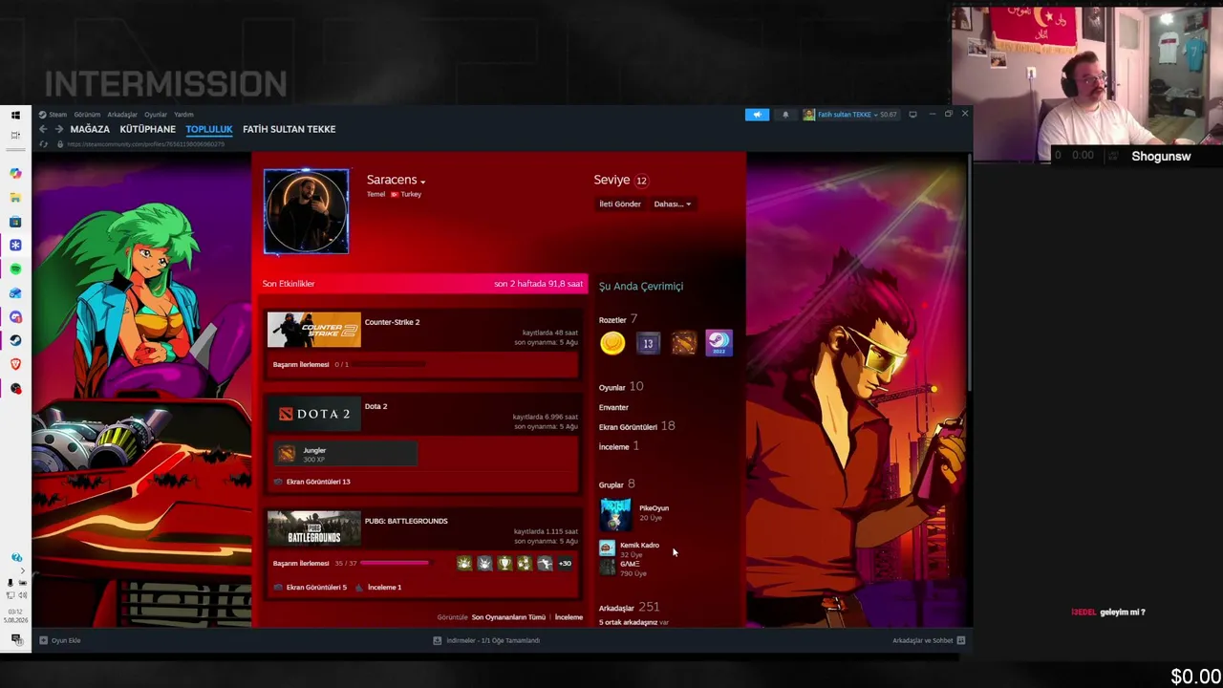This screenshot has width=1223, height=688.
Task: Open the Kemik Kadro group avatar
Action: (x=607, y=548)
